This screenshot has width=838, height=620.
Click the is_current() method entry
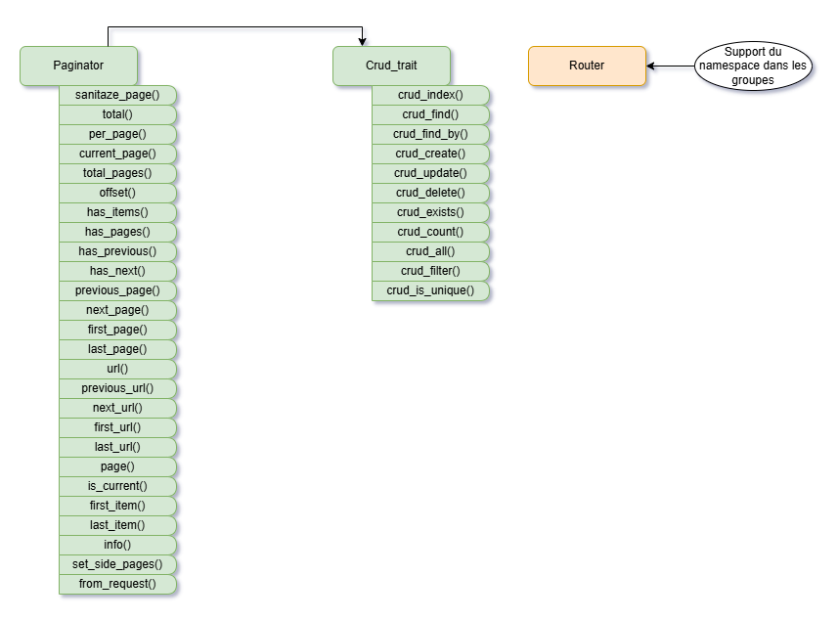point(117,486)
